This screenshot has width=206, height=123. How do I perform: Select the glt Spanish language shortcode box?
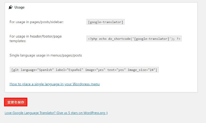click(x=84, y=70)
